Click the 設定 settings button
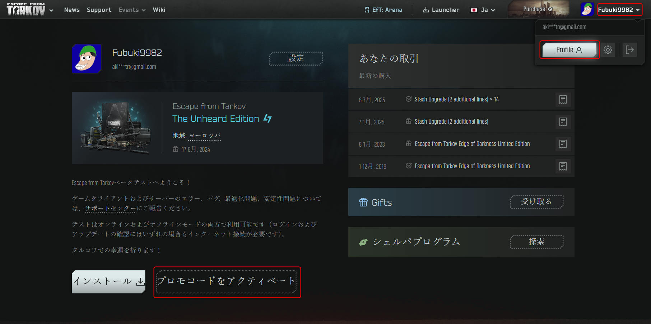Screen dimensions: 651x324 click(x=296, y=58)
